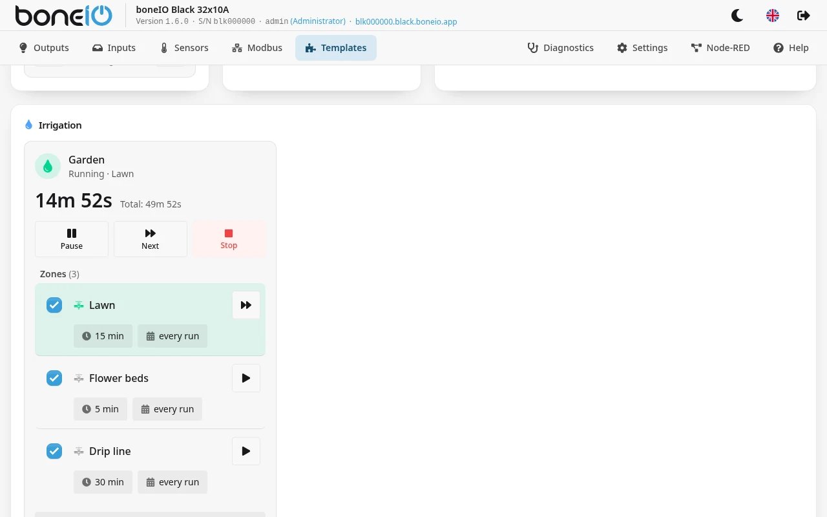Screen dimensions: 827x517
Task: Open the blk000000.black.boneio.app link
Action: point(406,21)
